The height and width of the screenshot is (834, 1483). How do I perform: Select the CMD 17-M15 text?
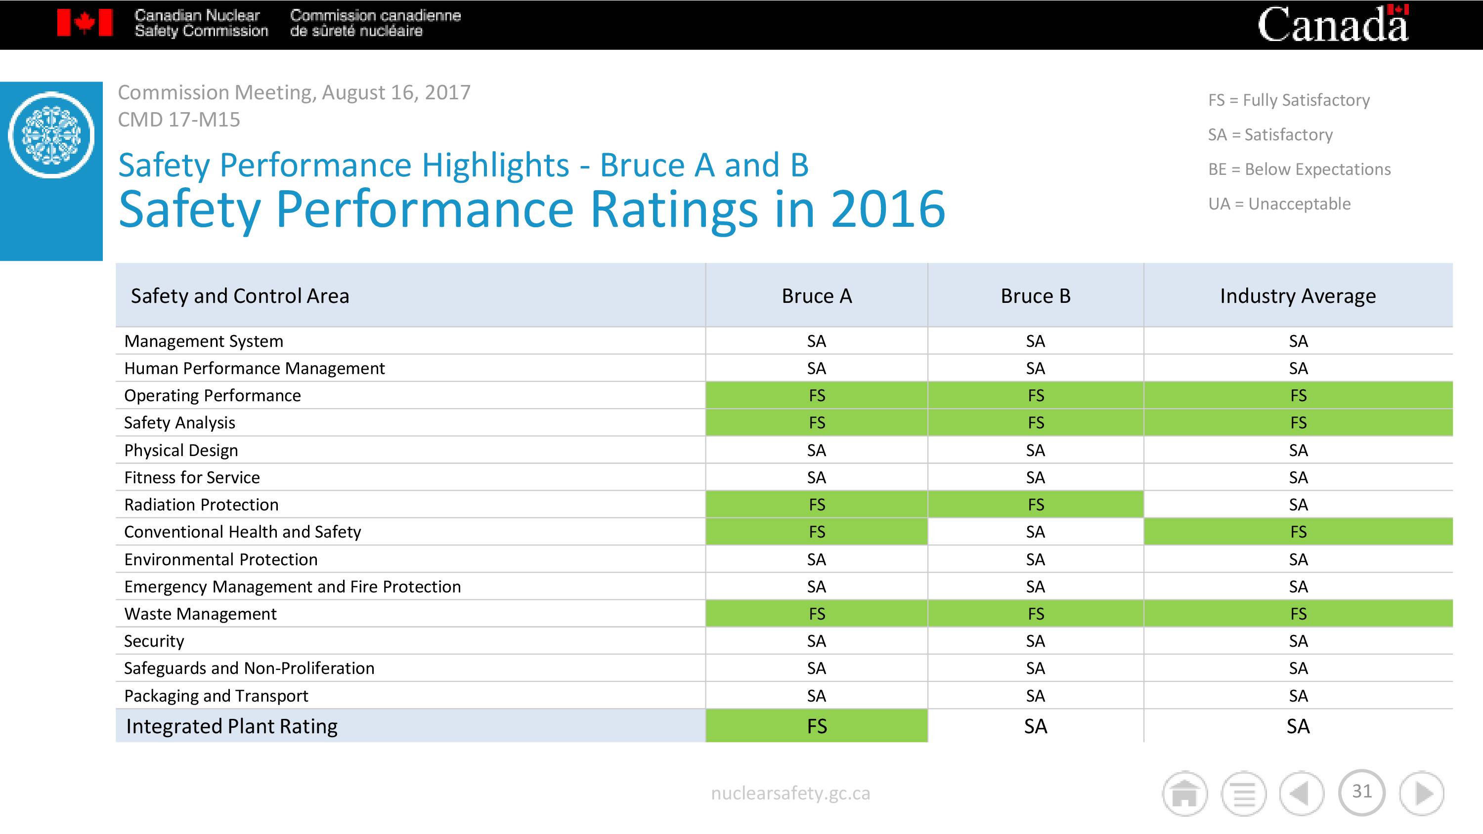[179, 120]
